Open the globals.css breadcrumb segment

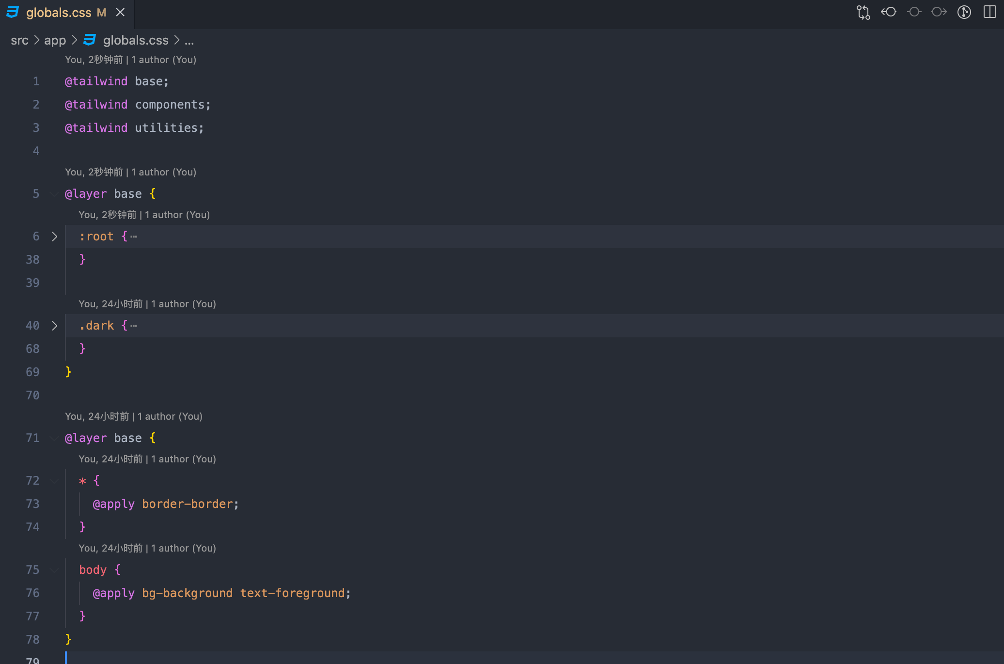coord(136,40)
